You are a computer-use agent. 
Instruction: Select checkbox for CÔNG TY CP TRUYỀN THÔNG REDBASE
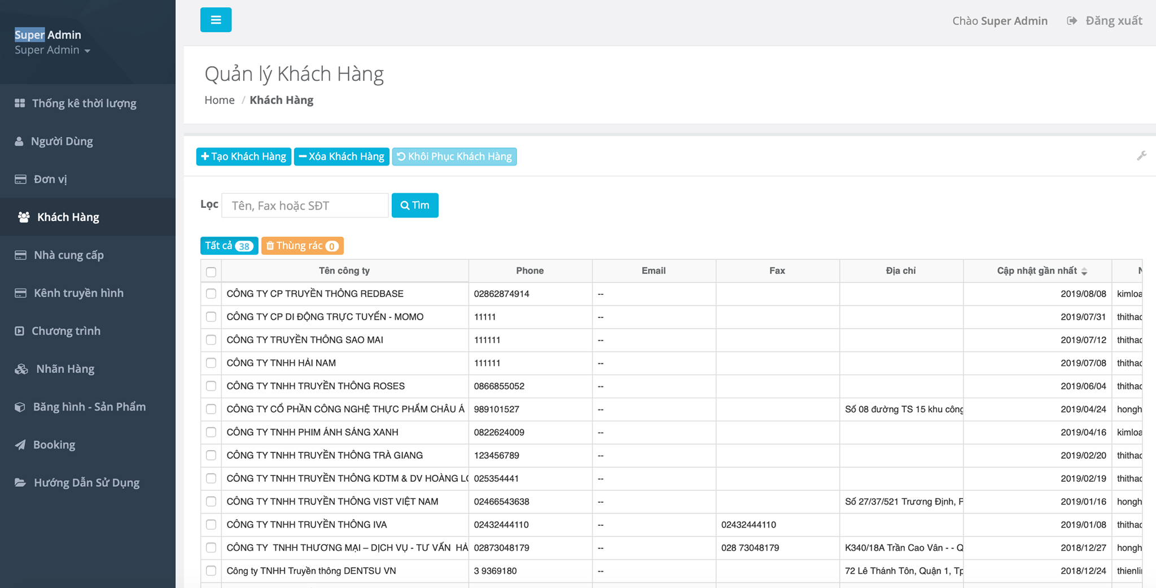tap(211, 294)
